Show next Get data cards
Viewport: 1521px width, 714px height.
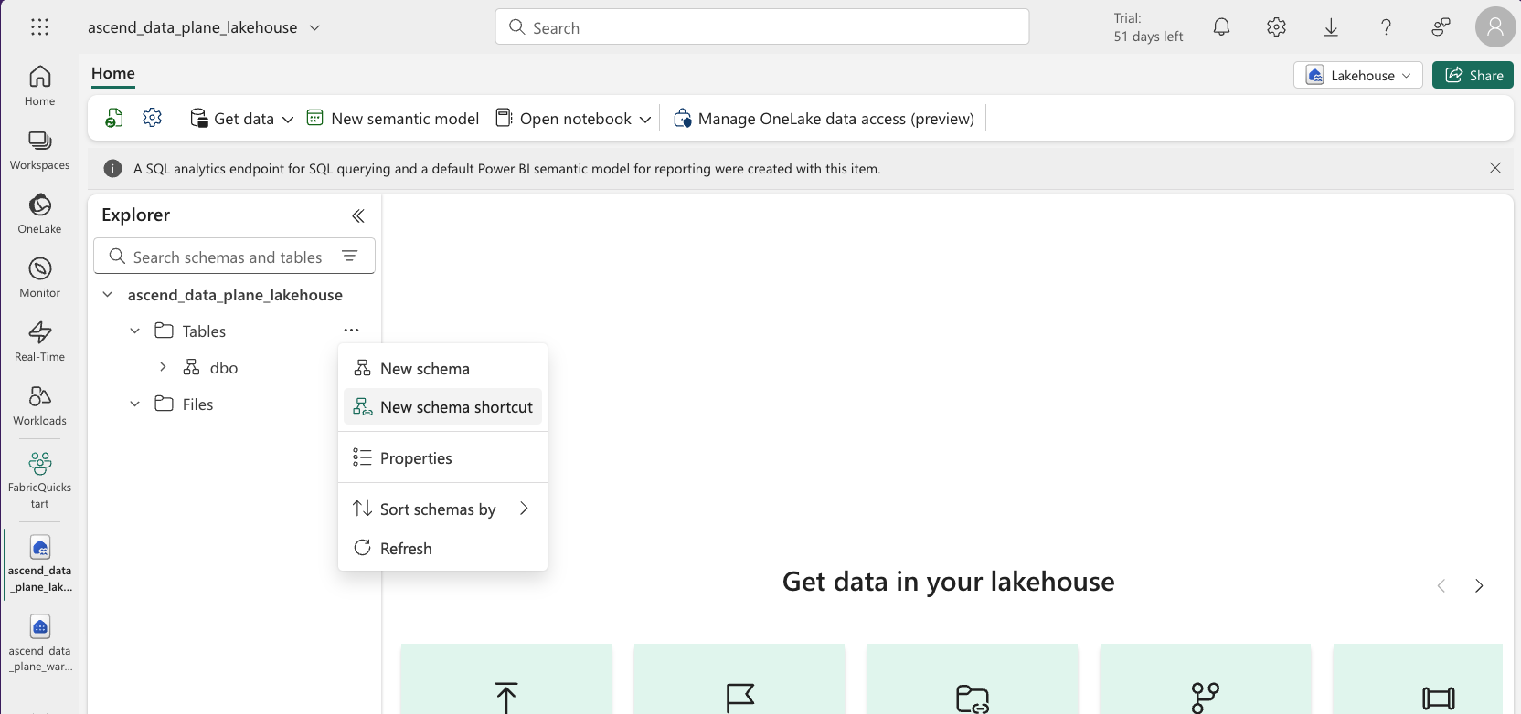point(1479,586)
